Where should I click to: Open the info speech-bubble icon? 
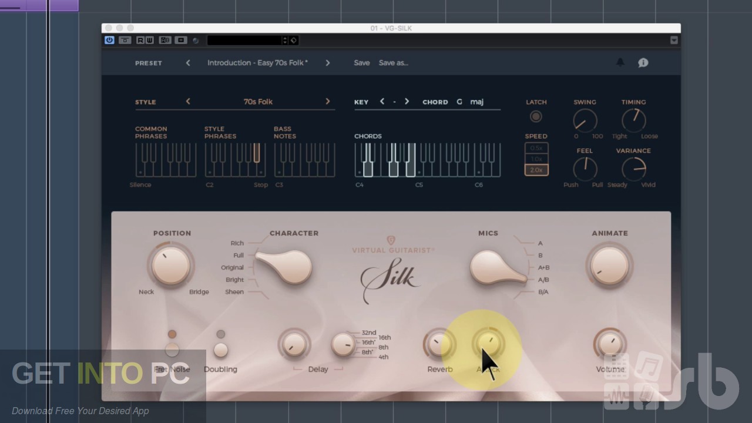(643, 62)
